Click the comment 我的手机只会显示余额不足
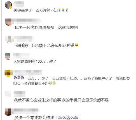 tap(85, 100)
